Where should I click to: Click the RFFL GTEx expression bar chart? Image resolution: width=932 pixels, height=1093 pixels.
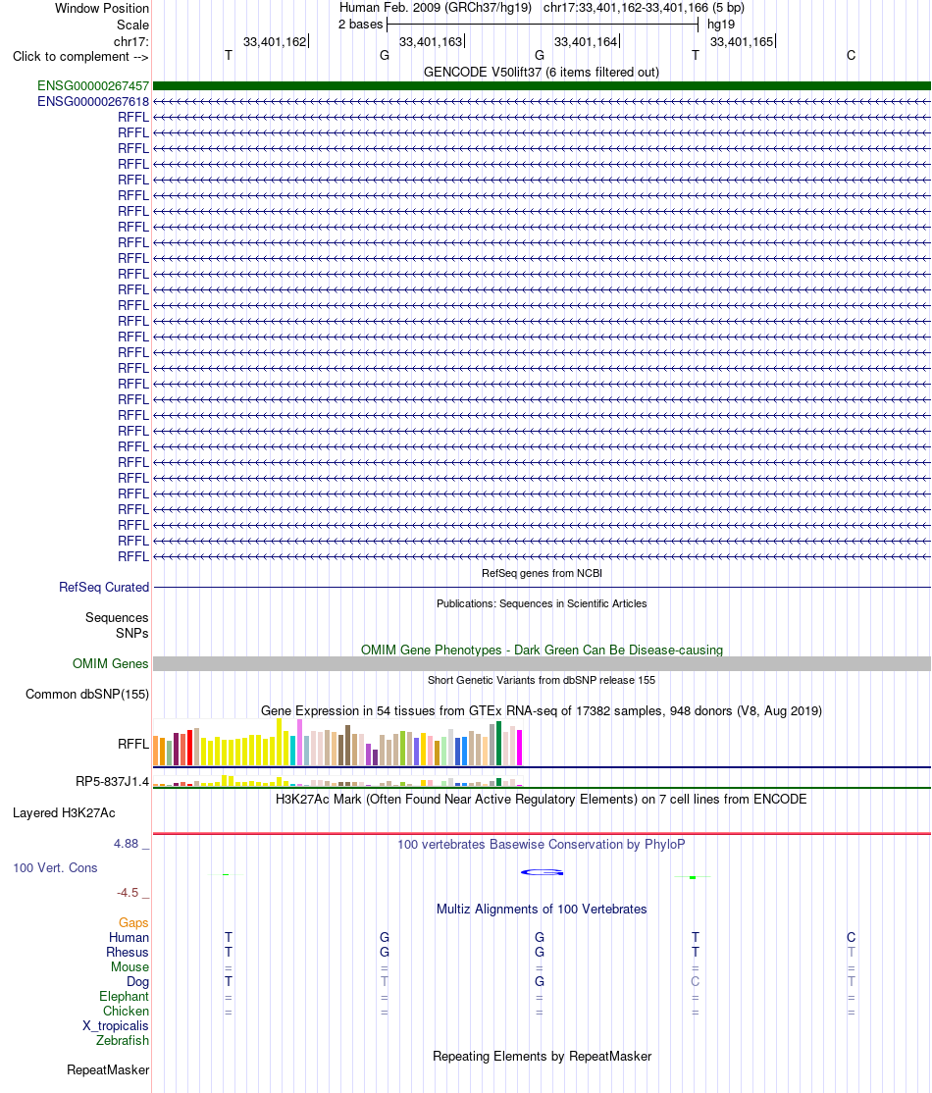tap(337, 743)
